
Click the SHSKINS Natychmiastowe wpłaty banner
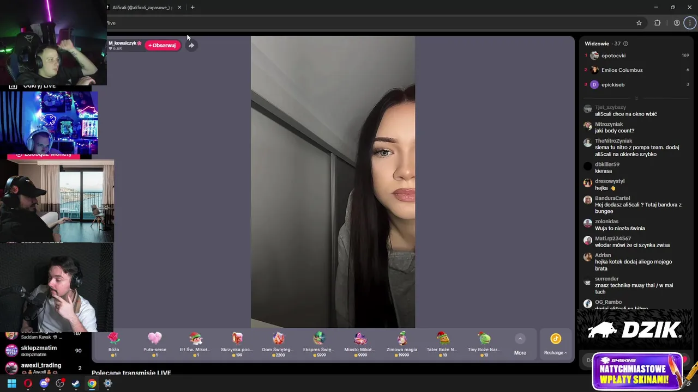[x=637, y=371]
